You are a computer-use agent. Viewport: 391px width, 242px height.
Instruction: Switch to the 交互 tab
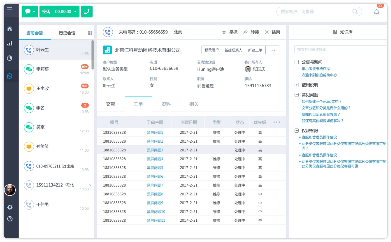(x=111, y=104)
